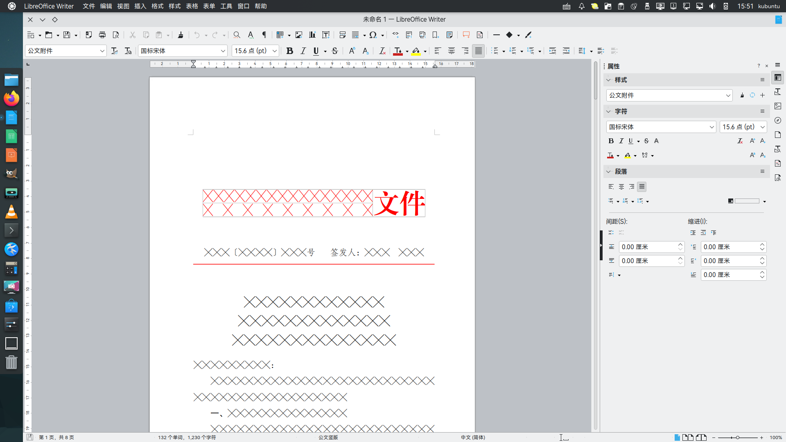Toggle formatting marks (pilcrow)

(x=264, y=35)
